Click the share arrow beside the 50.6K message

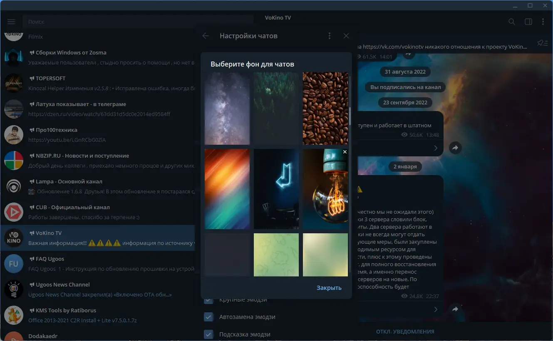tap(455, 148)
